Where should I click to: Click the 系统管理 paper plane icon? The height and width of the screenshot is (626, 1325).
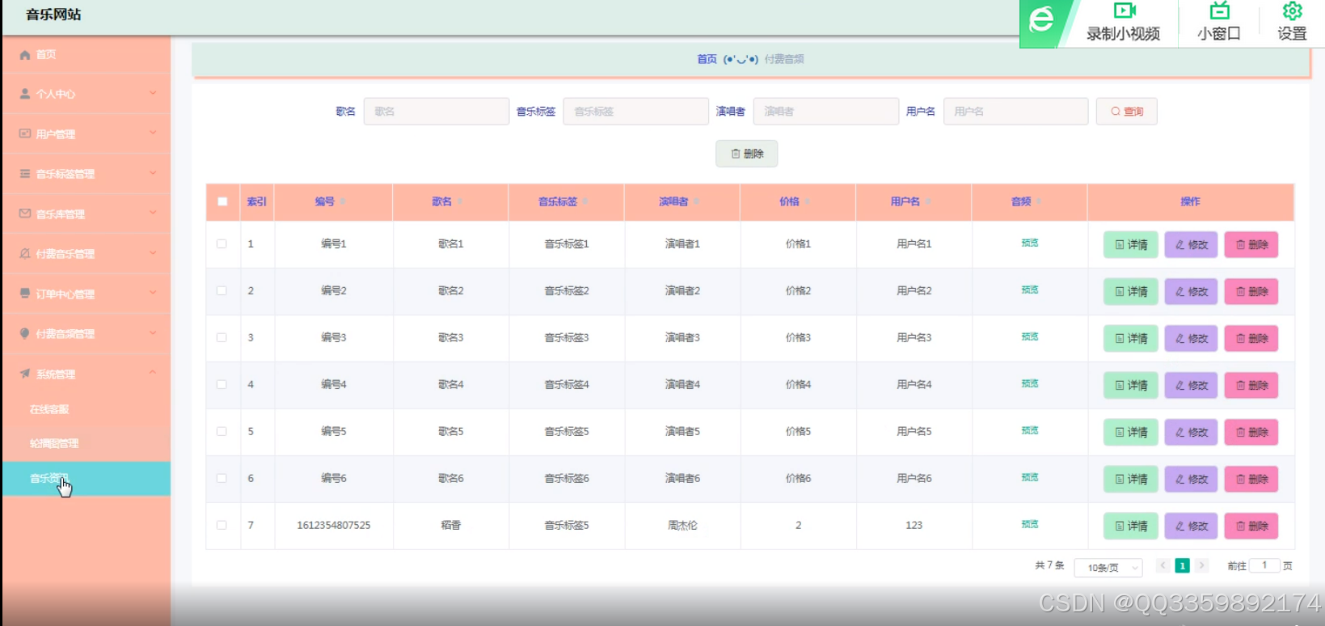click(25, 374)
